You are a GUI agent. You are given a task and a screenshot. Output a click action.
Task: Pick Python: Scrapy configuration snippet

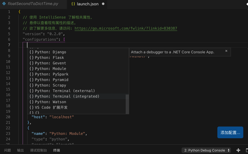coord(50,85)
